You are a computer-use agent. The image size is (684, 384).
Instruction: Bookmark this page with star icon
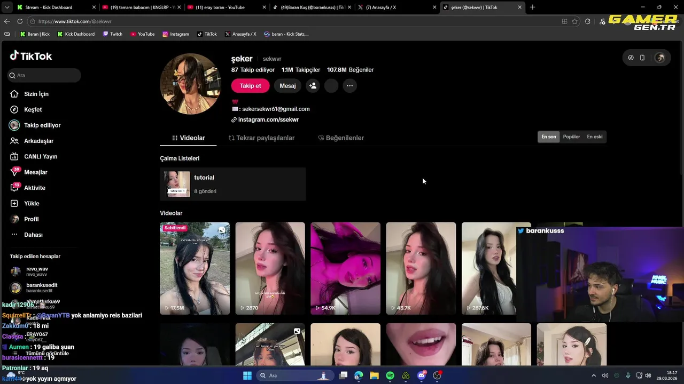click(574, 21)
